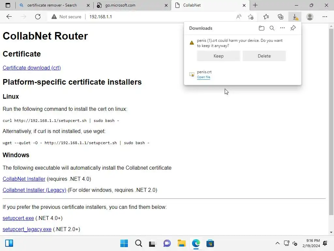Open the Chat app on taskbar
This screenshot has height=251, width=334.
click(167, 243)
